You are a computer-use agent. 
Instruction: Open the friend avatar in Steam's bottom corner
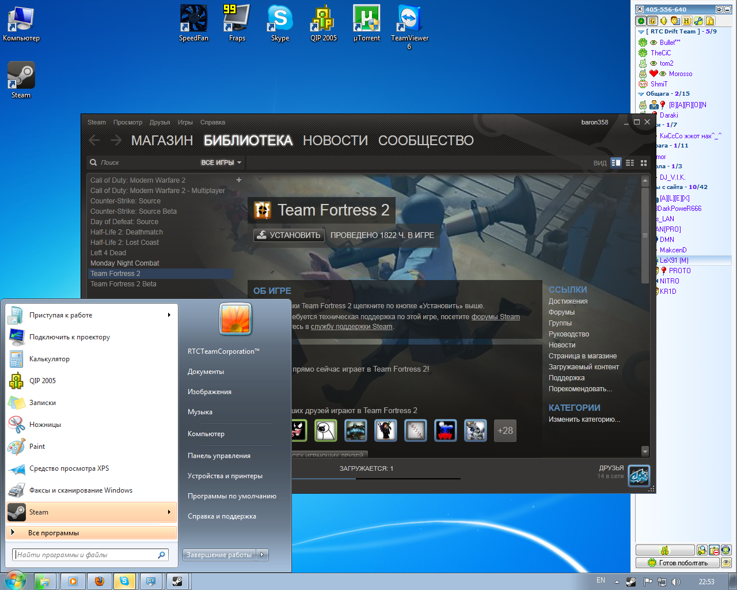(x=639, y=476)
